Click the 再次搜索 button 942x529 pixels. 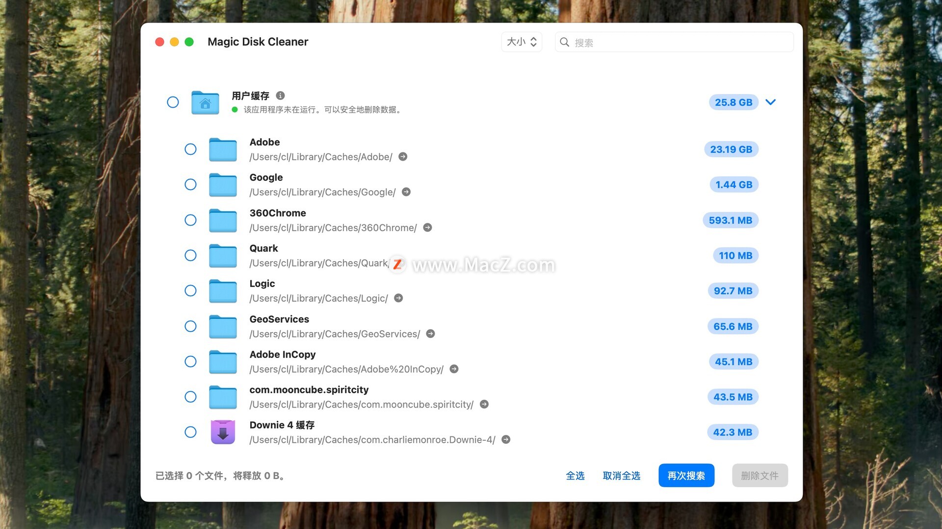[x=686, y=476]
